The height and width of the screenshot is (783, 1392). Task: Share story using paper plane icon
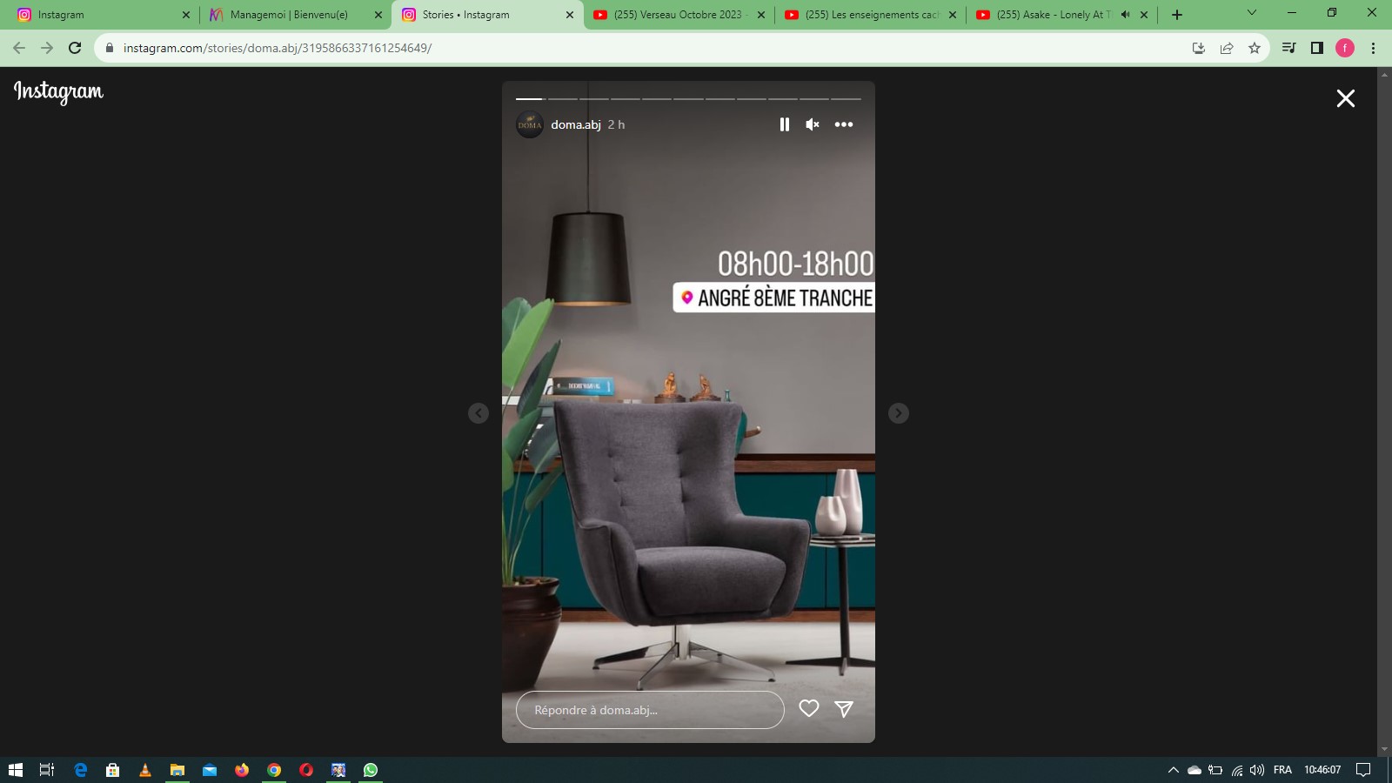(x=843, y=709)
